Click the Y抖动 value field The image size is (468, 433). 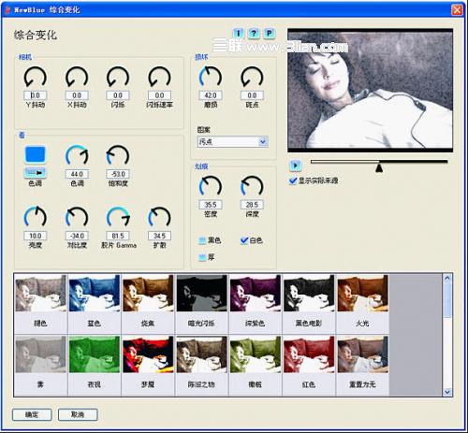click(x=36, y=95)
